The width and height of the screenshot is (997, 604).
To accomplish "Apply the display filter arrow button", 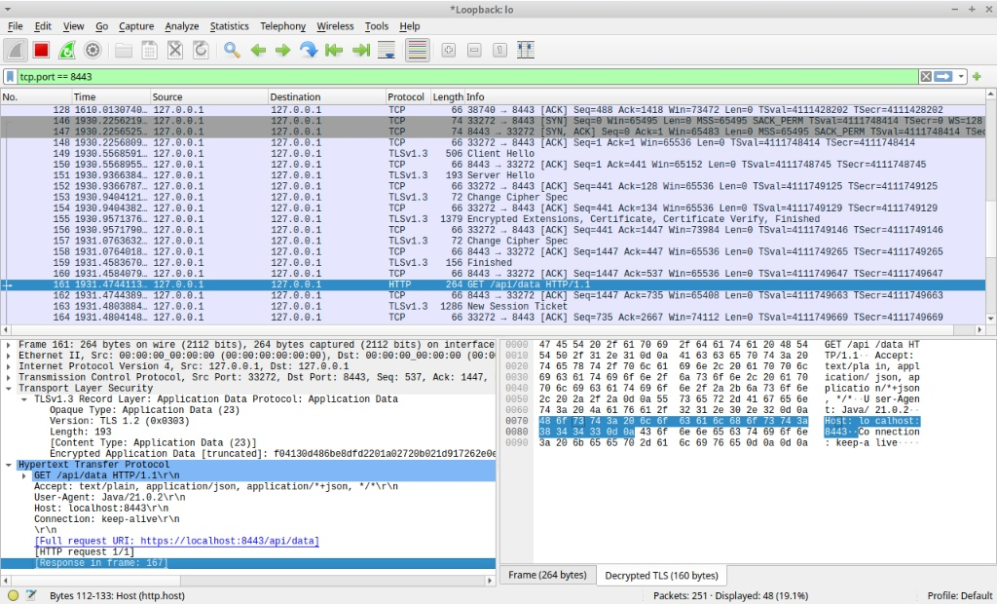I will (942, 76).
